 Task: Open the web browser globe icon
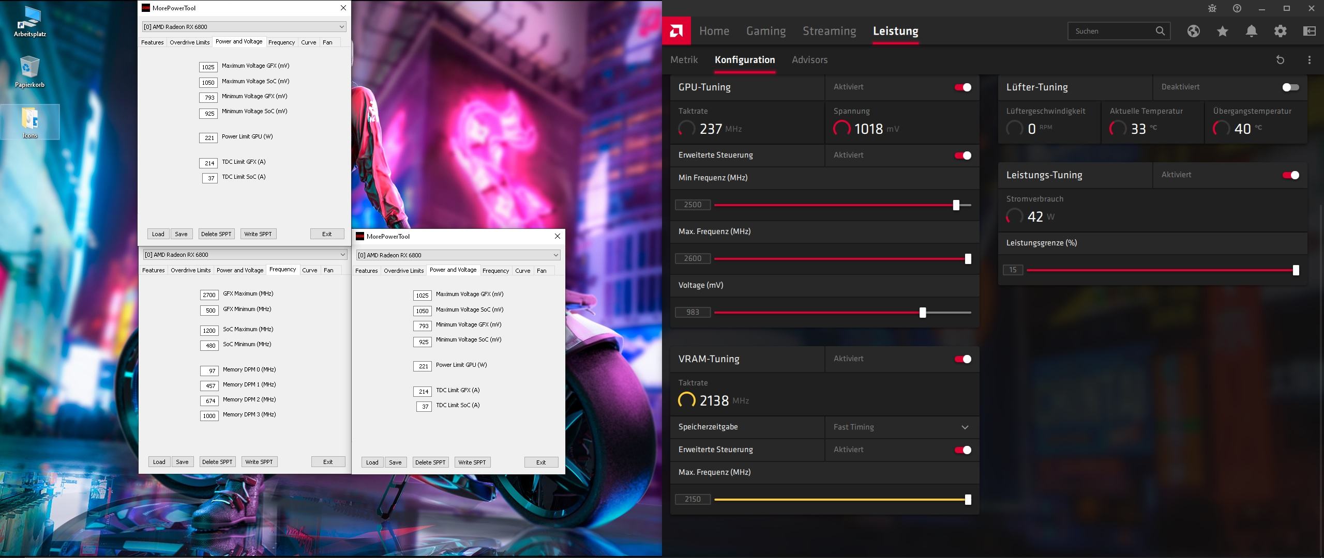1194,31
